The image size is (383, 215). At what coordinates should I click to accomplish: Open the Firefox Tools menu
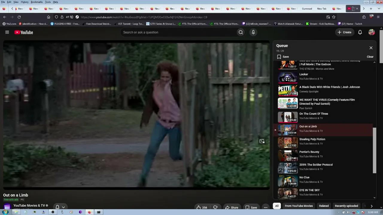[48, 2]
